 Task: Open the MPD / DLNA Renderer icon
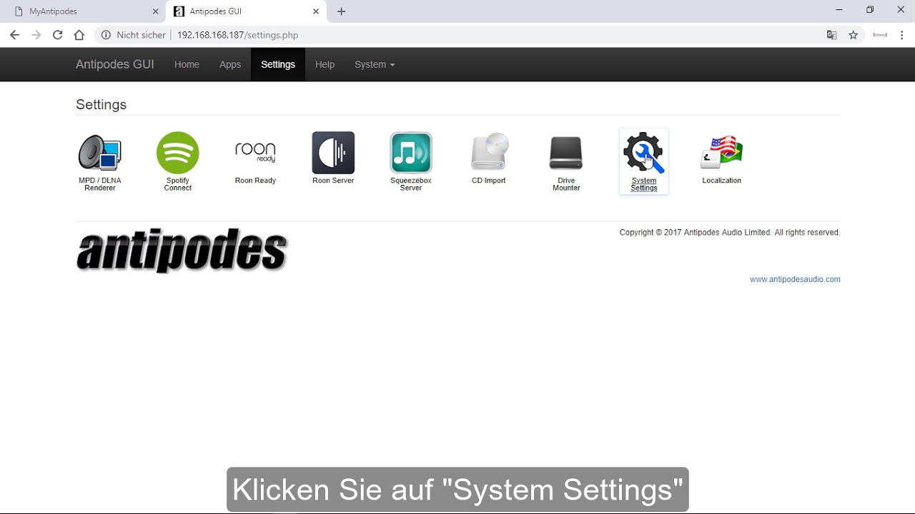(x=100, y=153)
